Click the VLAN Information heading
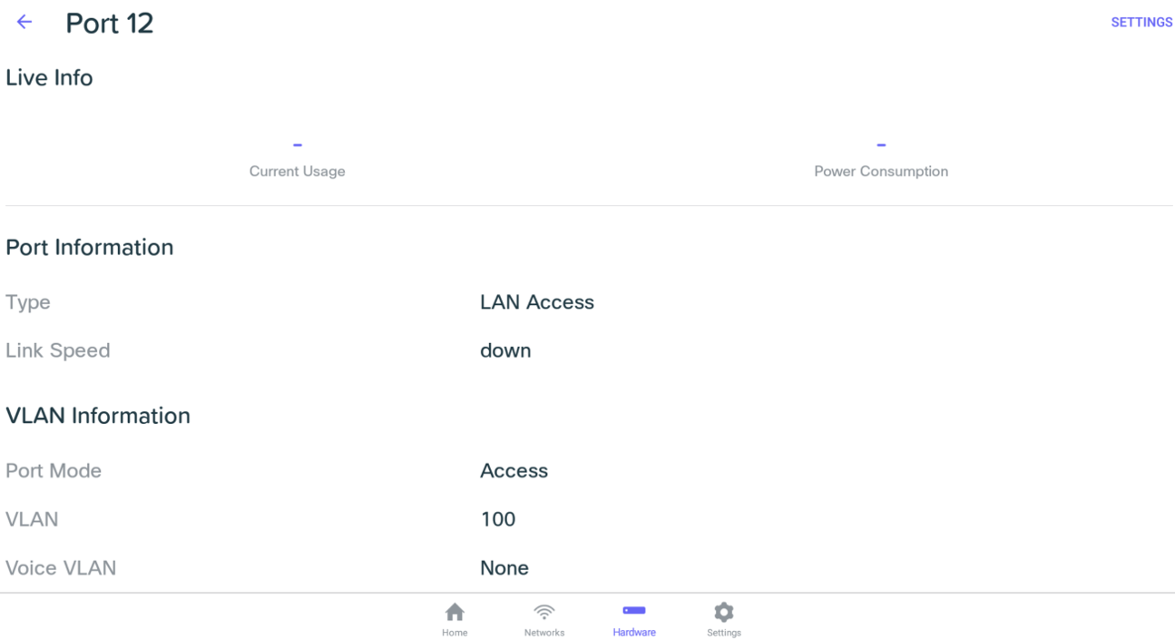The height and width of the screenshot is (640, 1175). [x=99, y=416]
